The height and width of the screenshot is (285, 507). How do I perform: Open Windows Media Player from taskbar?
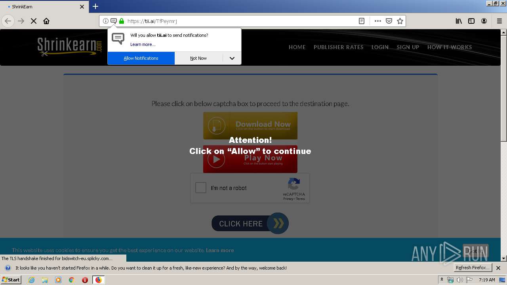coord(58,280)
